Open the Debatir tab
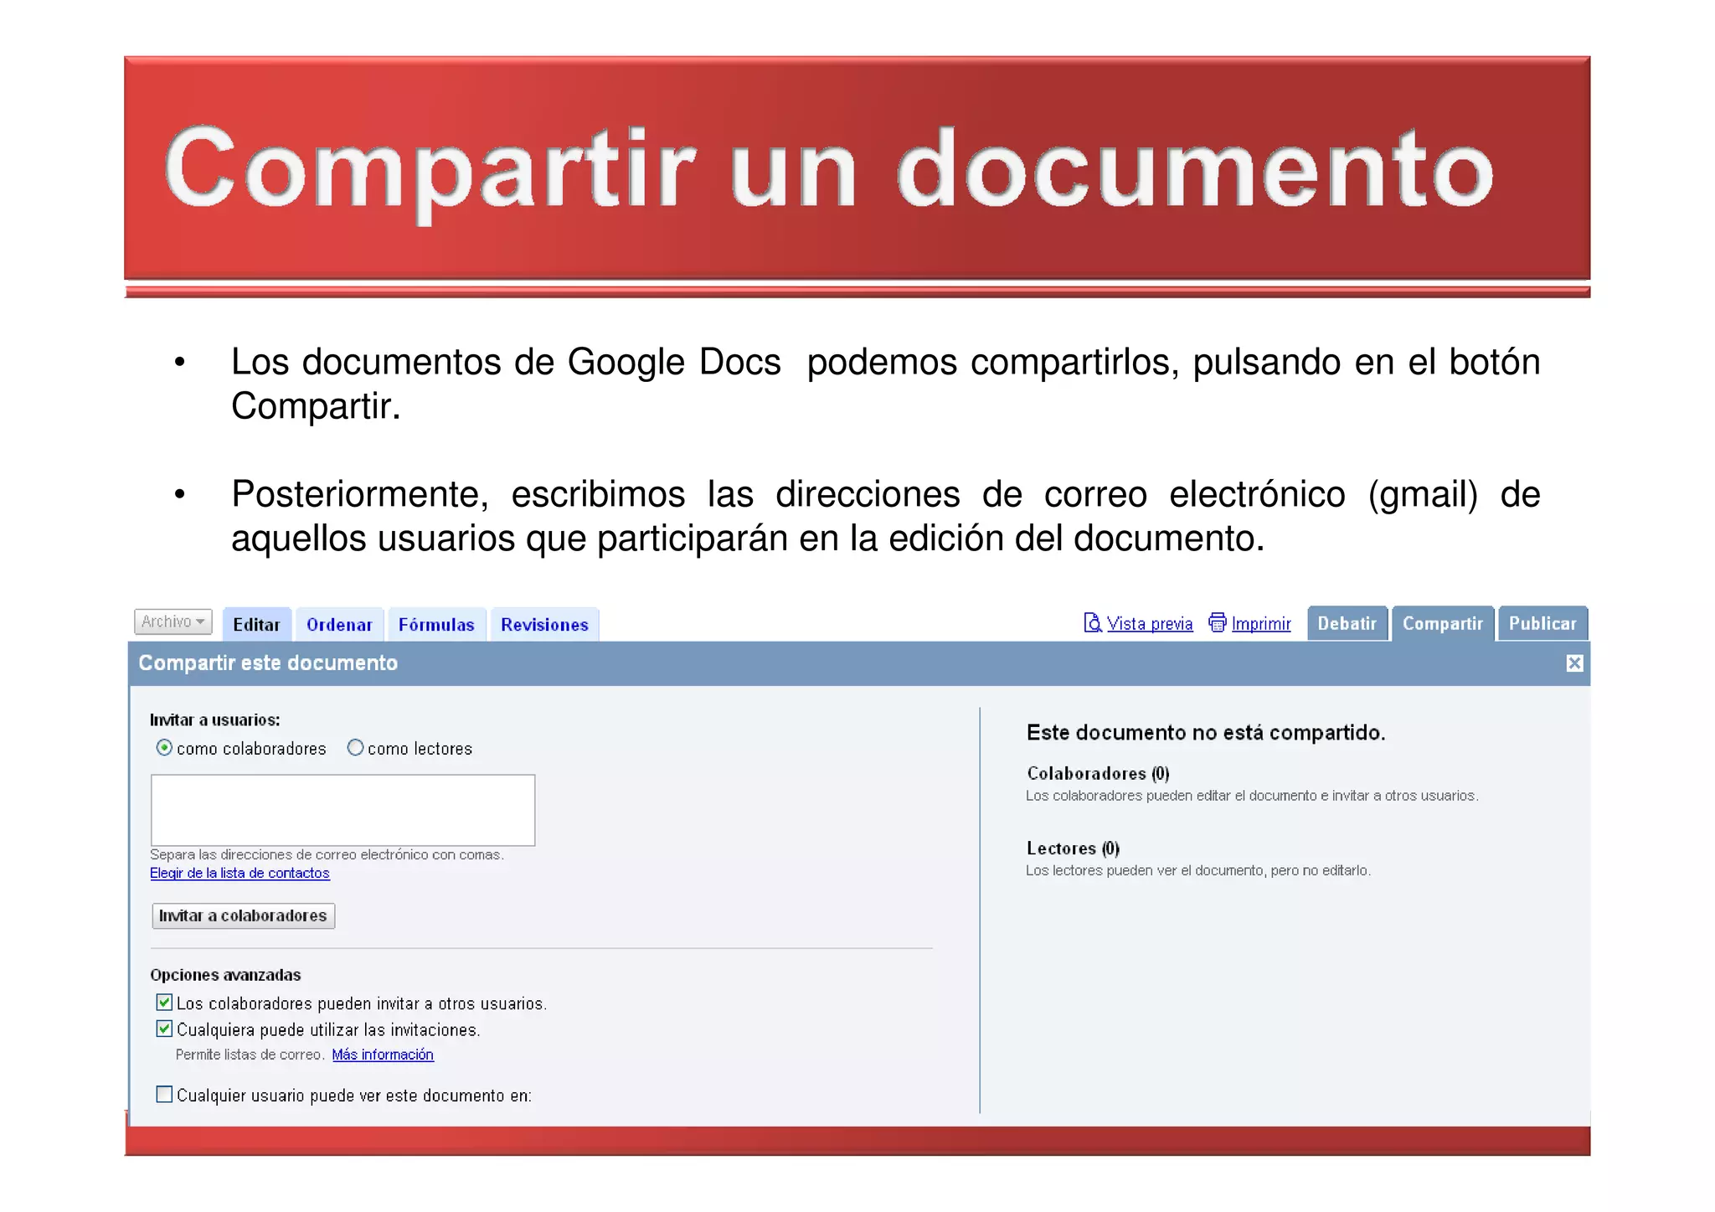 (1347, 623)
